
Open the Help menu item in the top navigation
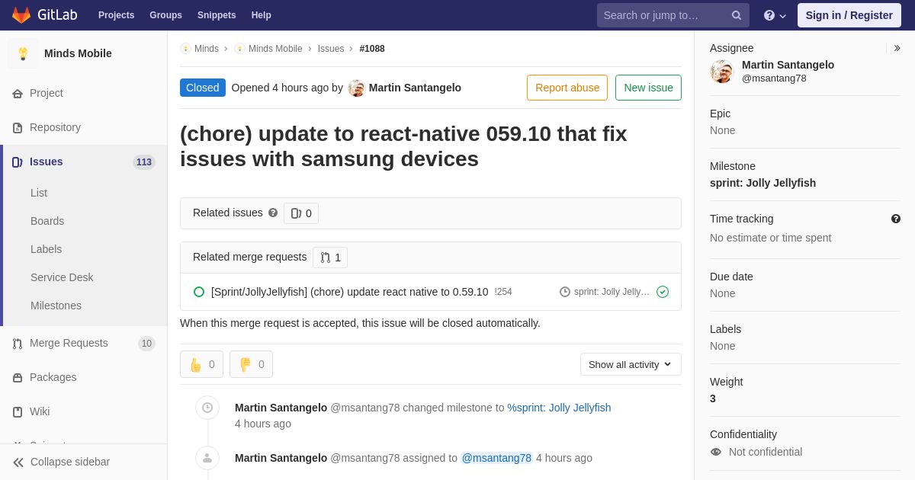click(262, 15)
